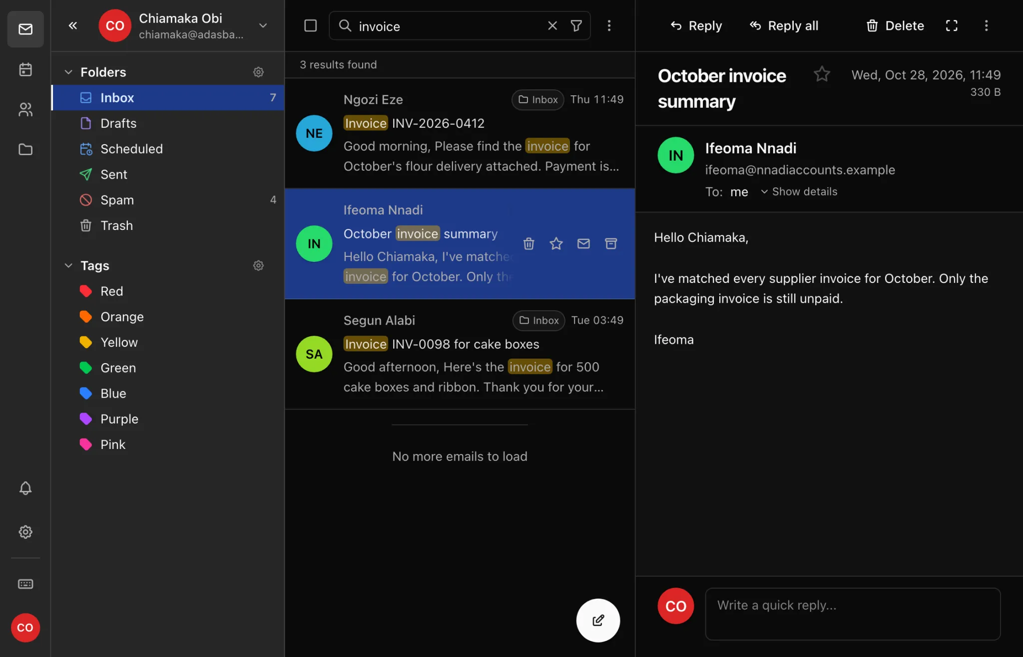Open more actions menu in reading pane

pyautogui.click(x=986, y=25)
